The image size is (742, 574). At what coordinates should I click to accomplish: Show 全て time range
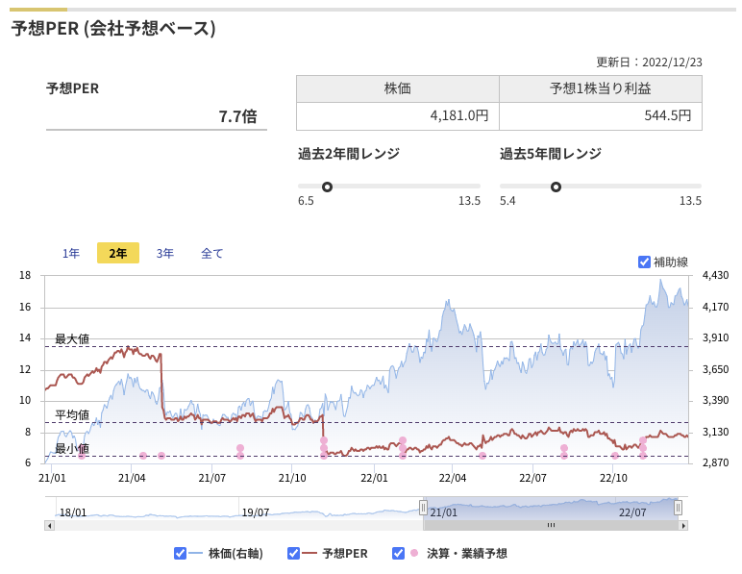(211, 253)
